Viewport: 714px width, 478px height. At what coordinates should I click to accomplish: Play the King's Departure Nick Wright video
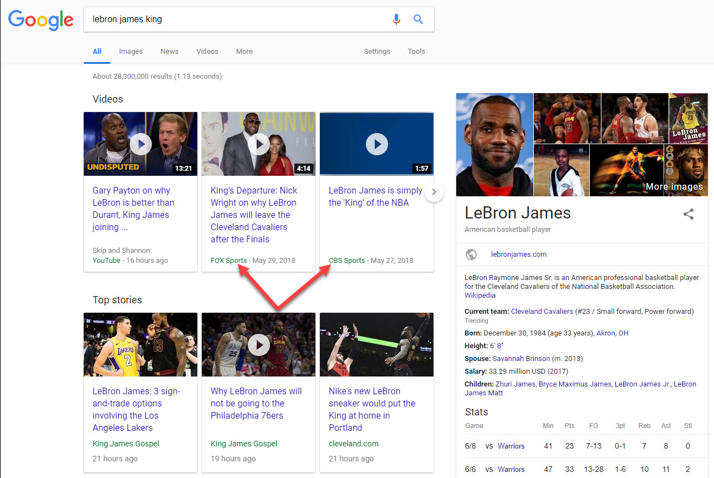258,144
